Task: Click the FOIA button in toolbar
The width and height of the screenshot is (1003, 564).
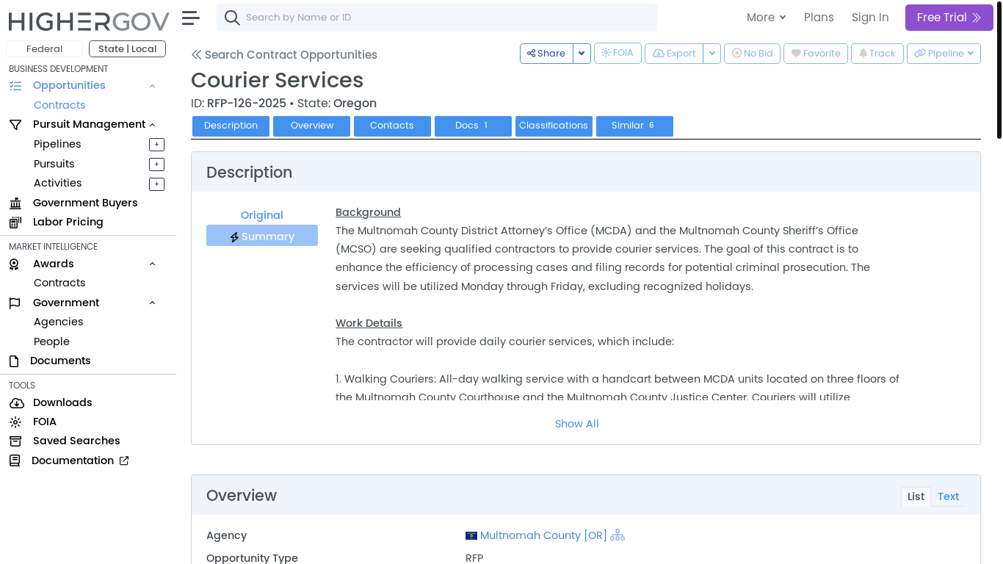Action: point(618,54)
